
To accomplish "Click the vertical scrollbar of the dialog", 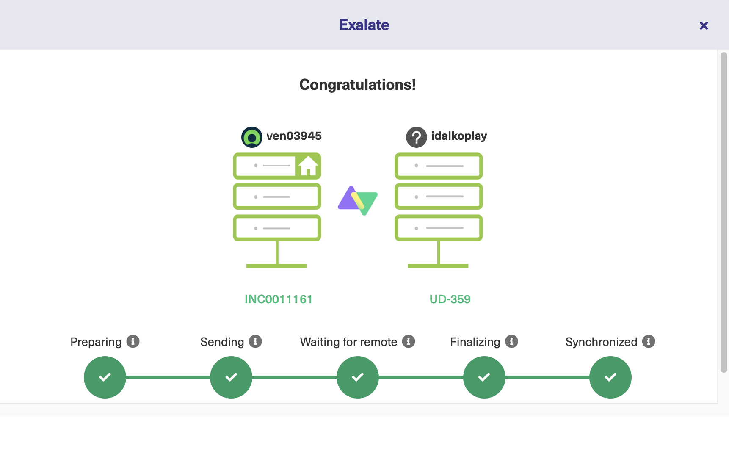I will click(x=724, y=212).
